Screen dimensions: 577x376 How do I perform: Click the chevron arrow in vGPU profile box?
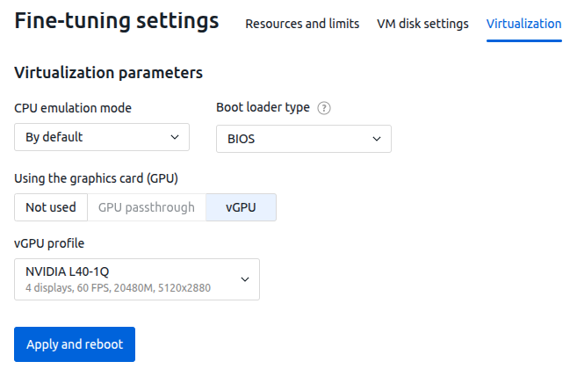tap(245, 279)
